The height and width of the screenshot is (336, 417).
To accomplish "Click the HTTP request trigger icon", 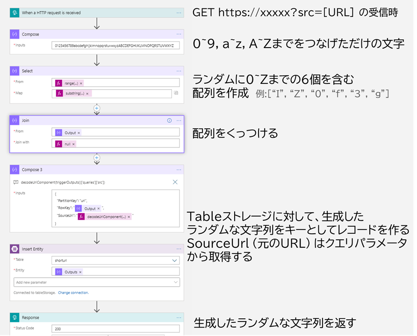I will (x=14, y=13).
